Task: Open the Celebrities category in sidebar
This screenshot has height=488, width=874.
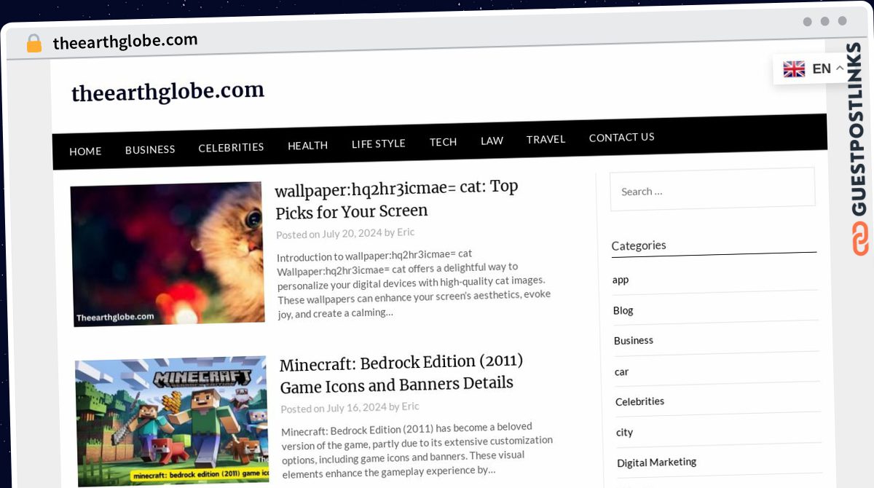Action: tap(639, 401)
